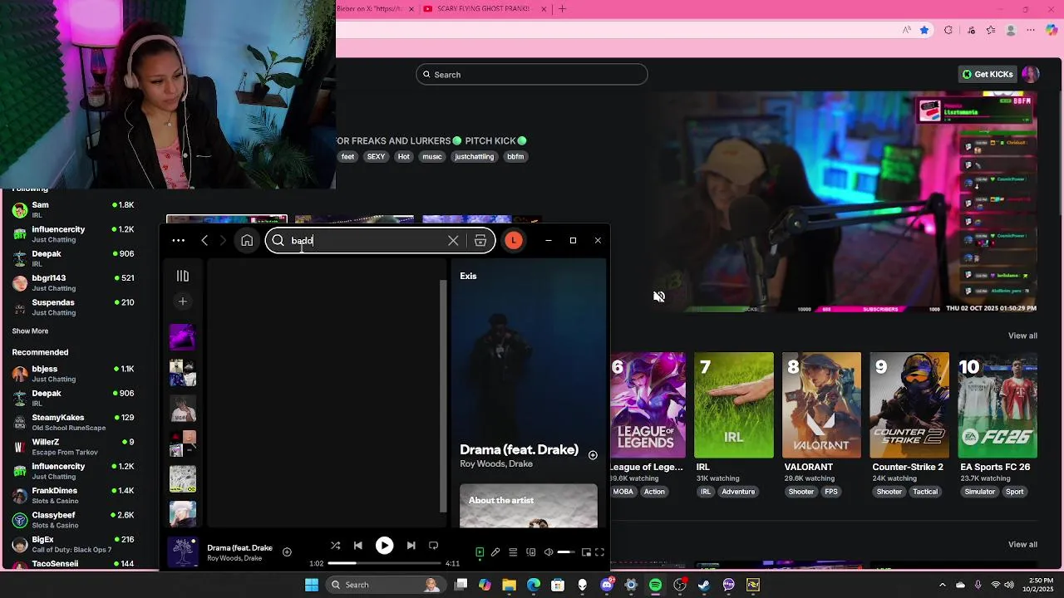Screen dimensions: 1064x598
Task: Select the 'SEXY' stream tag
Action: 376,157
